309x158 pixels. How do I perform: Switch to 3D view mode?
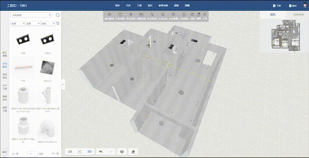click(x=90, y=152)
